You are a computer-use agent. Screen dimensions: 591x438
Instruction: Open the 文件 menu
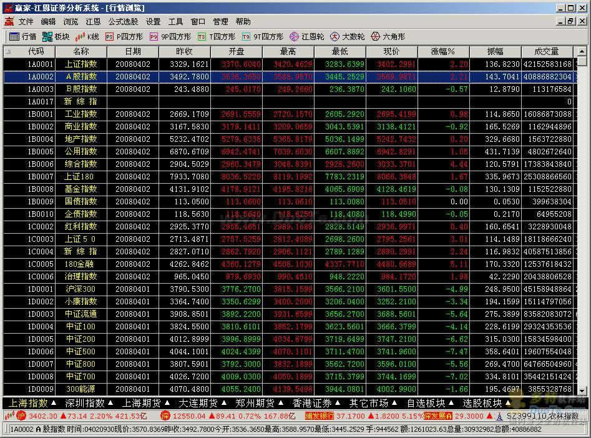[26, 21]
